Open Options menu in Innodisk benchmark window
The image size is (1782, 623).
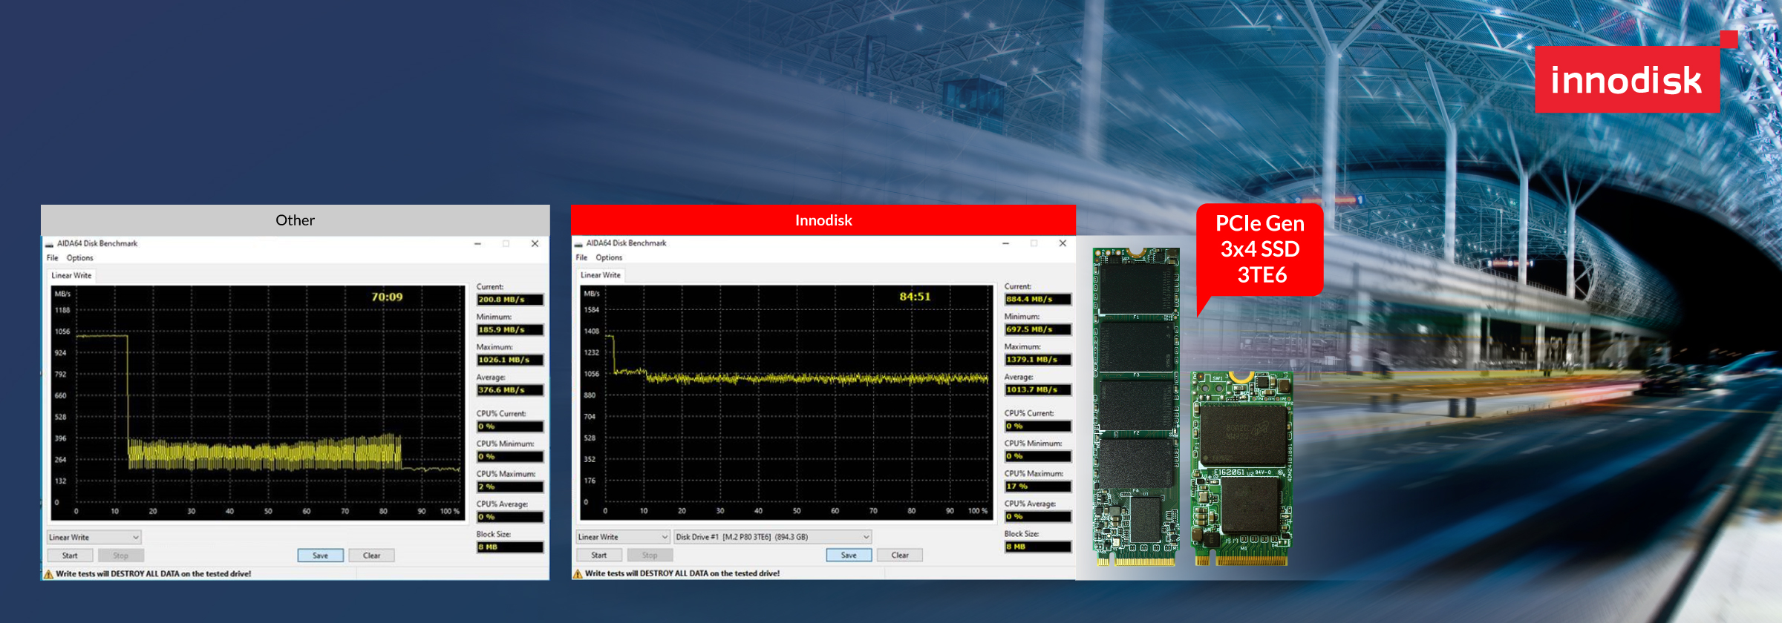click(609, 258)
